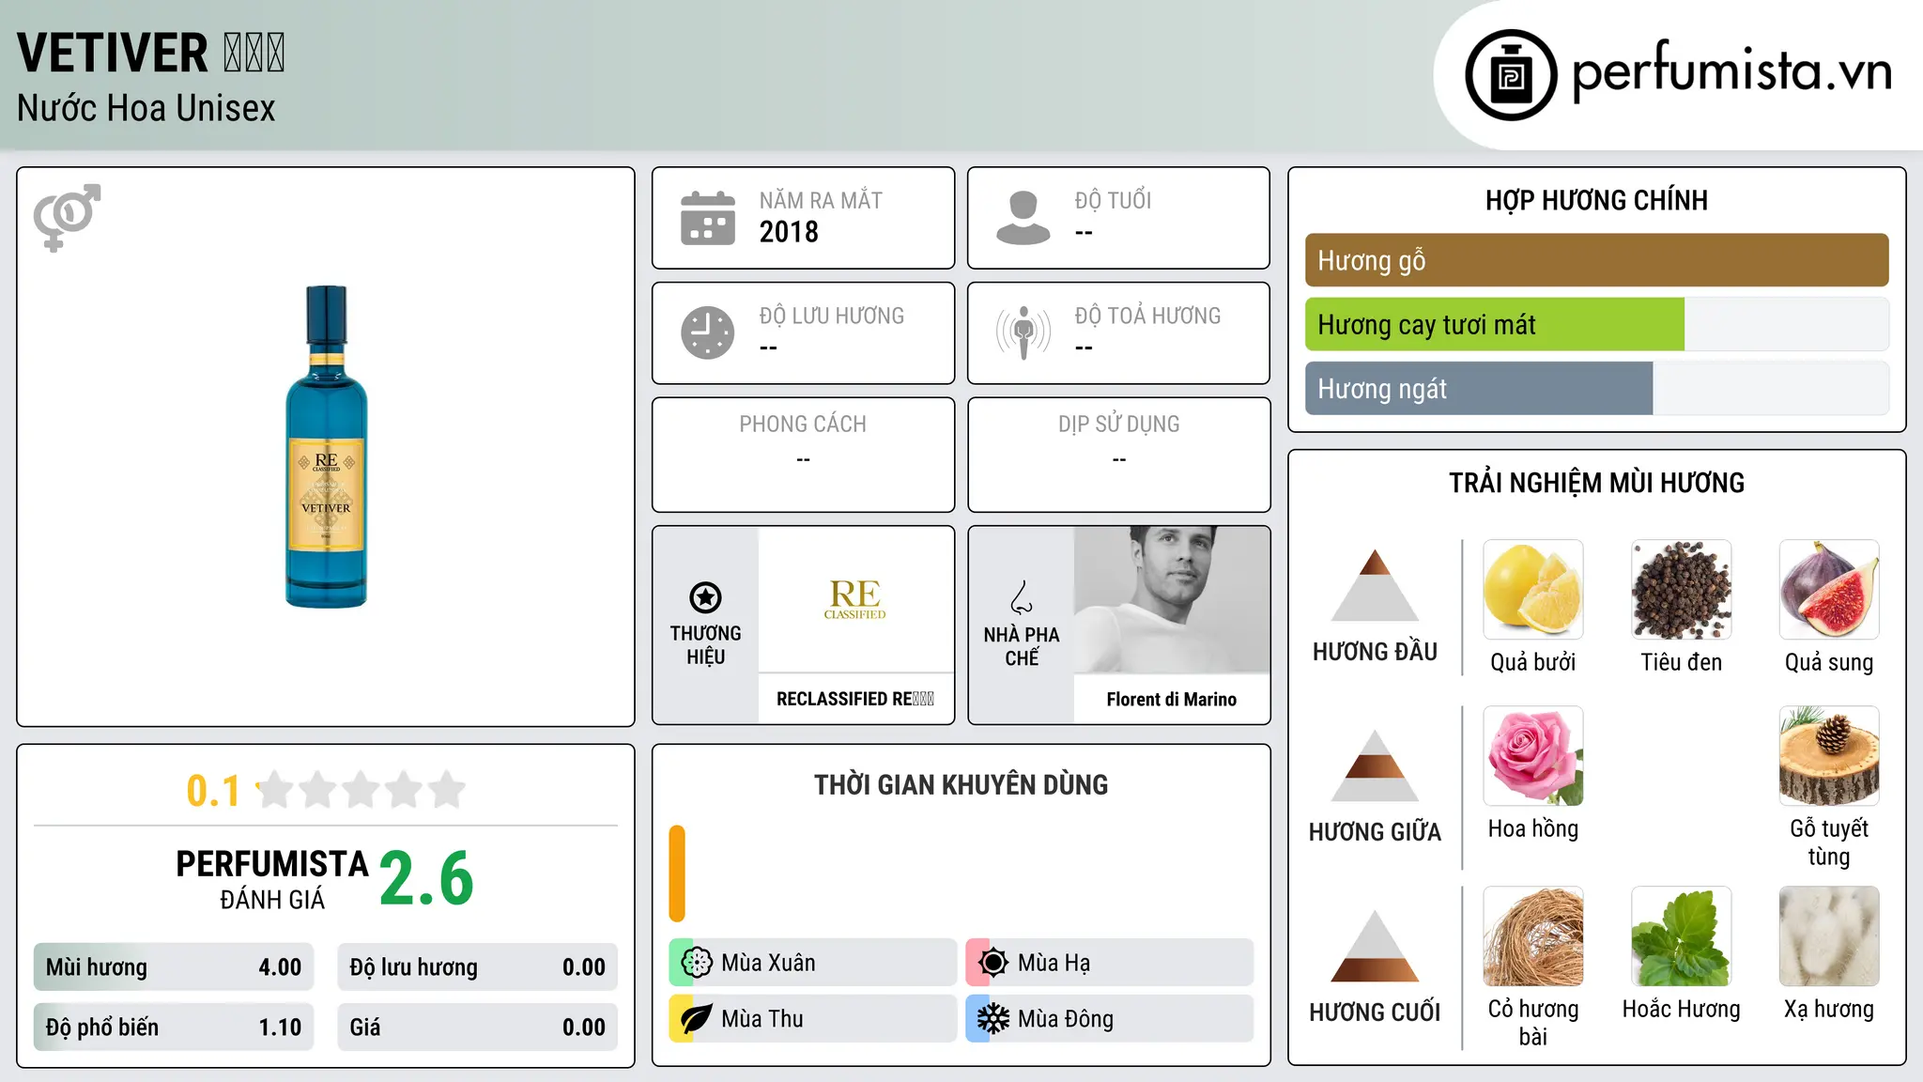This screenshot has height=1082, width=1923.
Task: Click the Độ lưu hương 0.00 score row
Action: coord(478,967)
